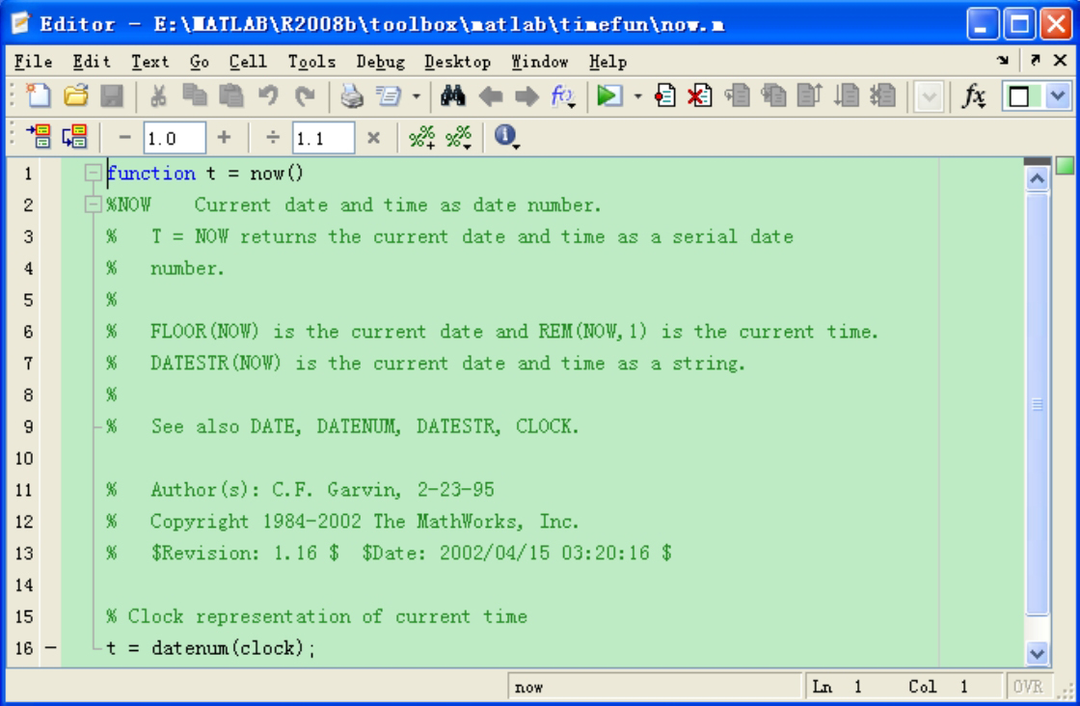
Task: Open the Window menu
Action: 540,62
